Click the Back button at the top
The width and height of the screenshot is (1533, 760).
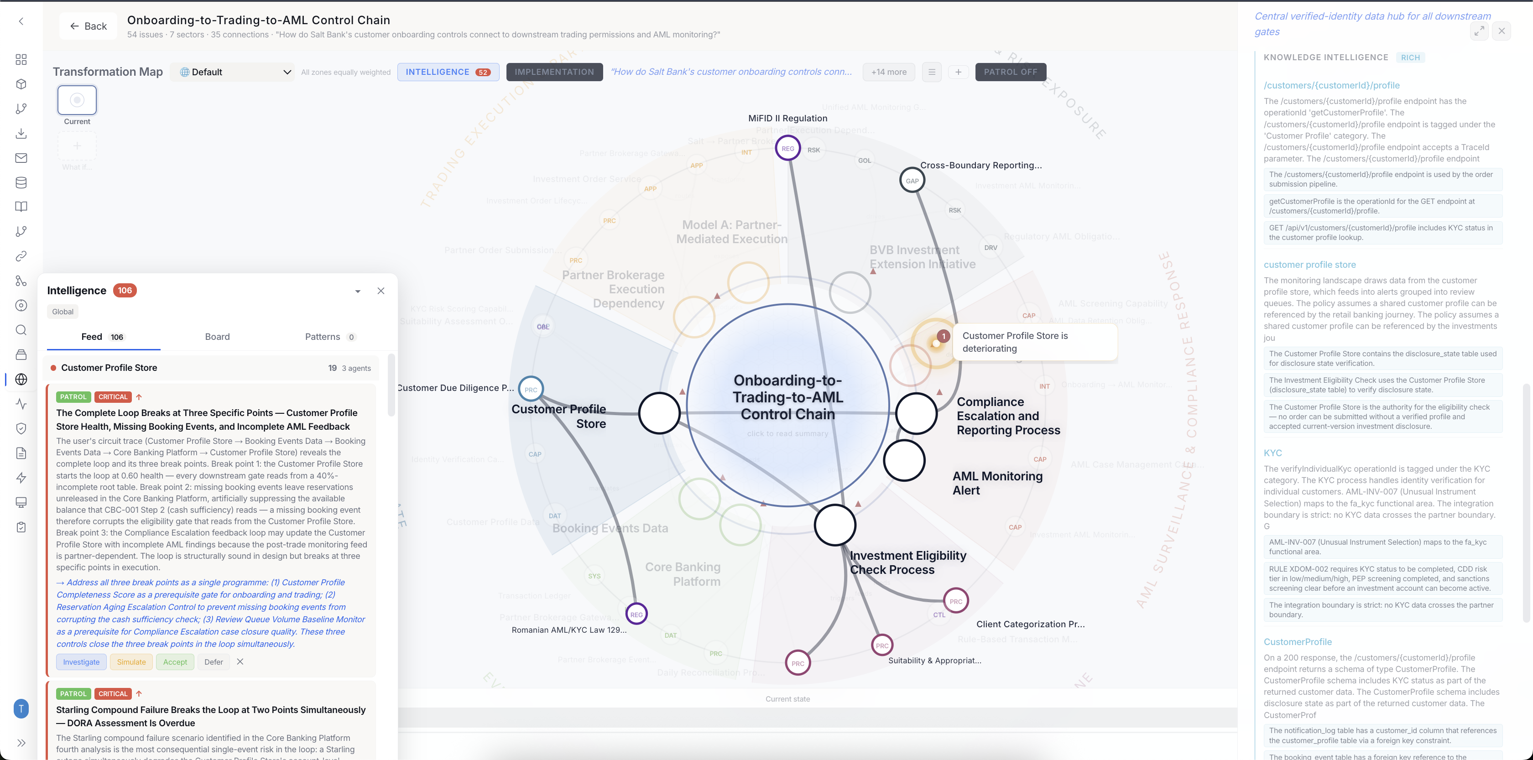[88, 26]
